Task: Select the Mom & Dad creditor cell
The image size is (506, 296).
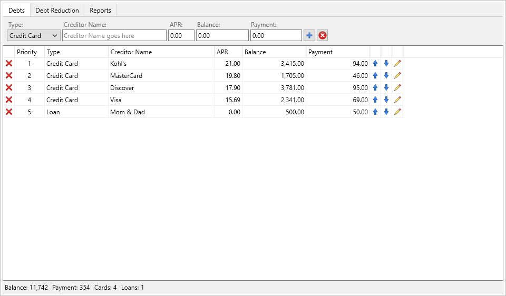Action: (x=161, y=112)
